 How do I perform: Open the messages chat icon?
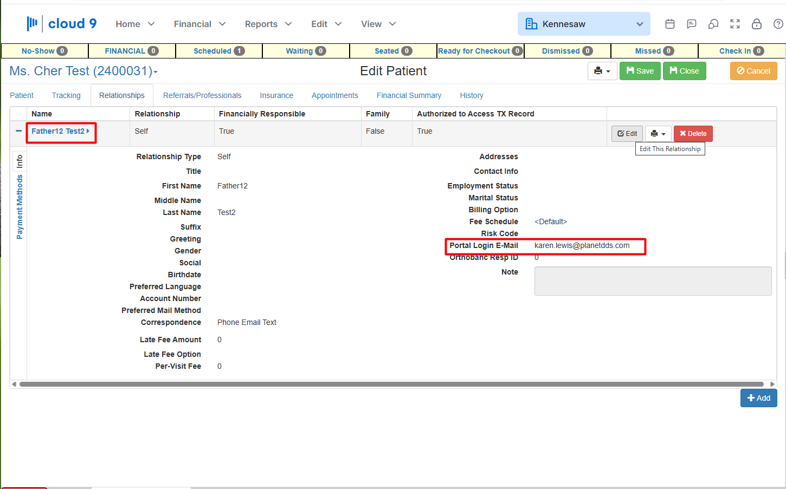pyautogui.click(x=692, y=24)
